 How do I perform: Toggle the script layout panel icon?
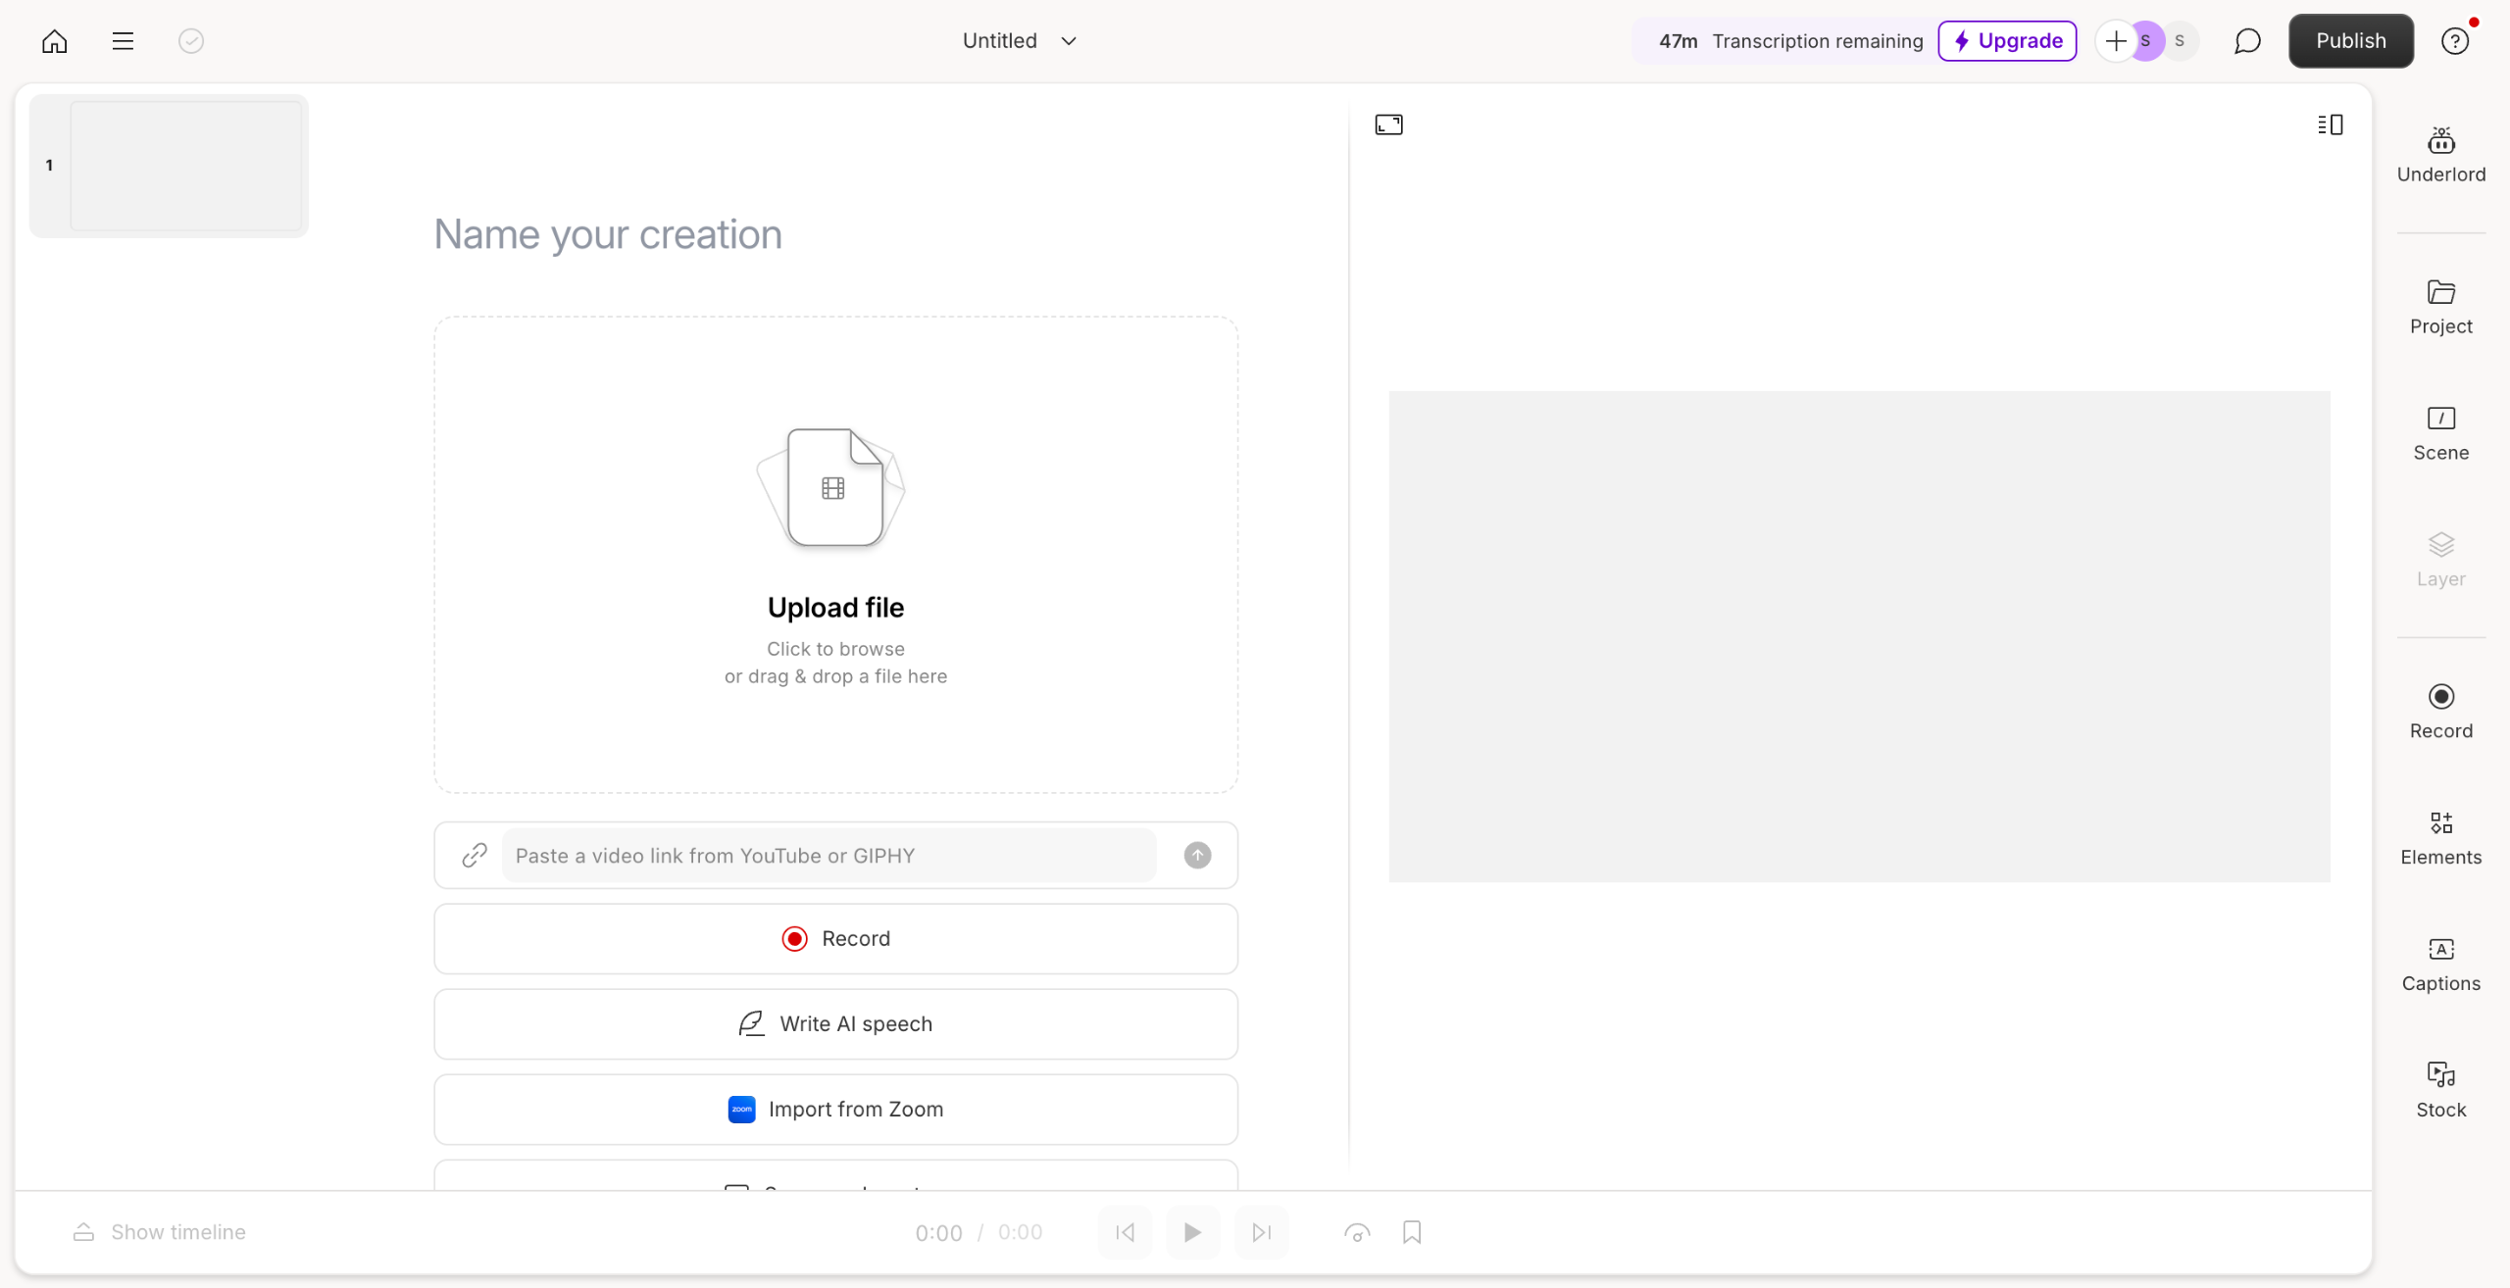2330,124
